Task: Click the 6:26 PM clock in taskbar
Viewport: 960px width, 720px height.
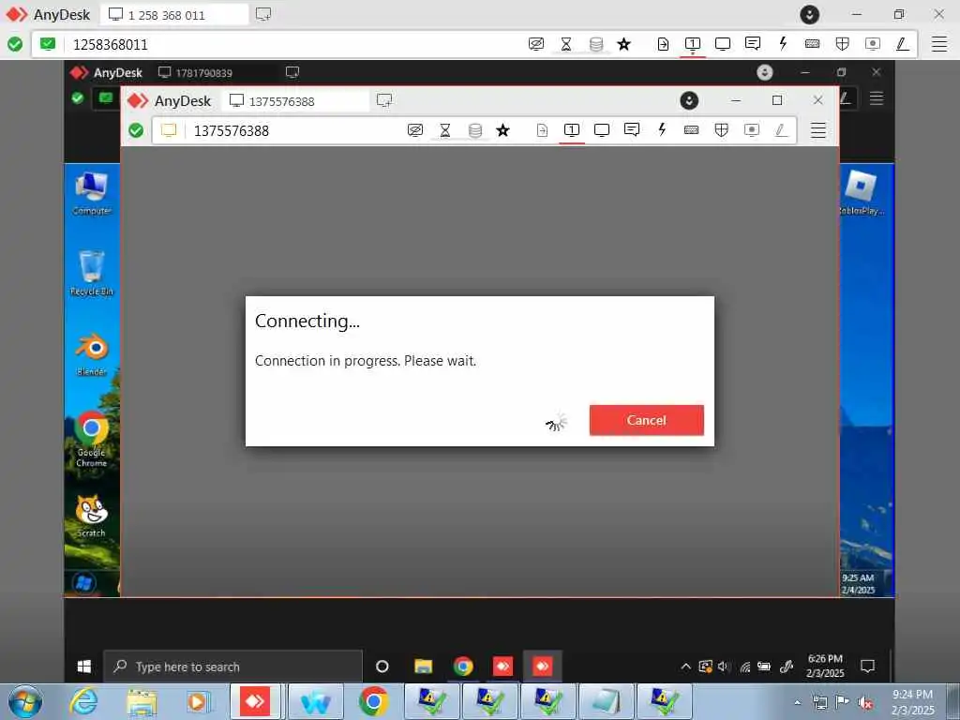Action: click(x=825, y=667)
